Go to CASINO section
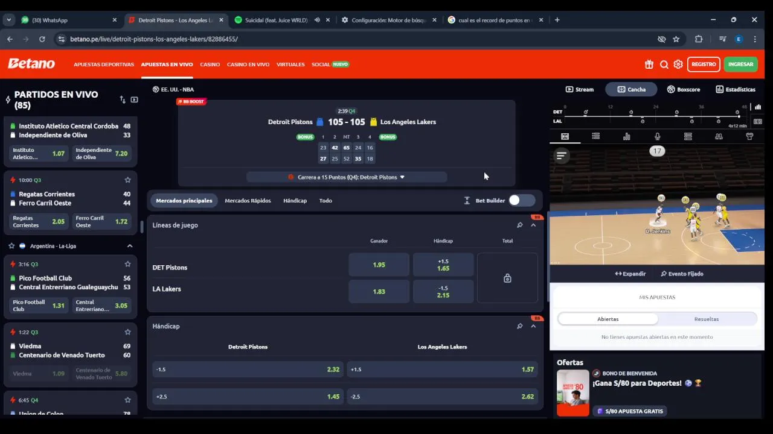 (x=210, y=64)
